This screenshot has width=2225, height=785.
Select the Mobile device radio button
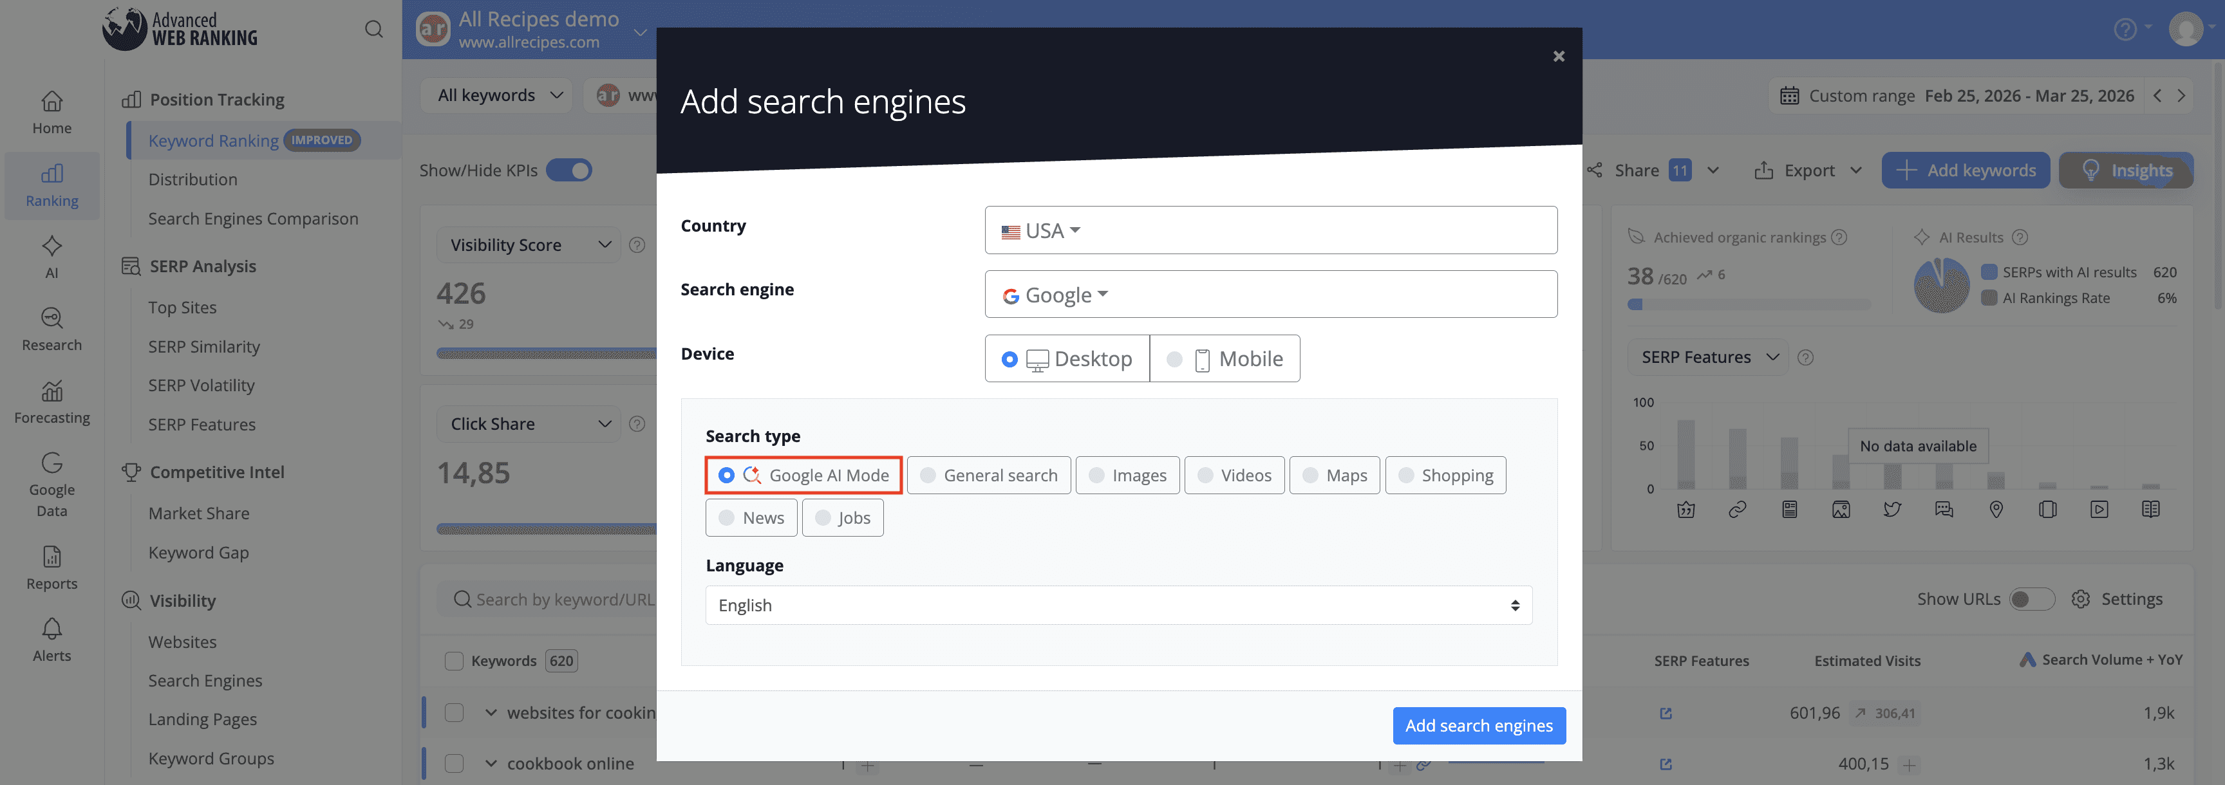(x=1175, y=358)
